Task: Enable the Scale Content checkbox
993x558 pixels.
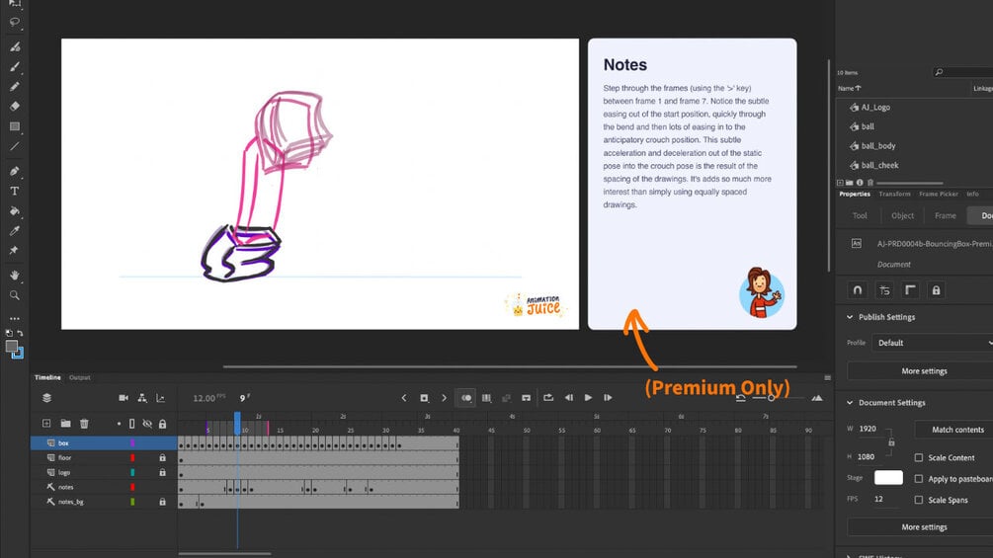Action: point(918,457)
